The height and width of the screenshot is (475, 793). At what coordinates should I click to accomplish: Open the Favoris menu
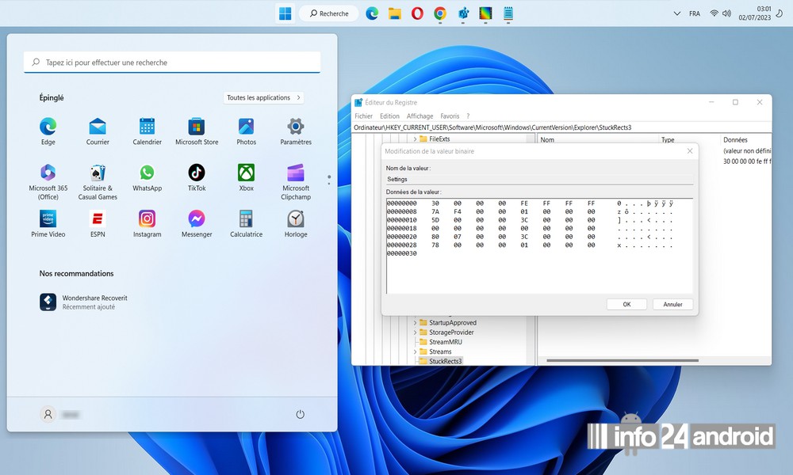coord(450,116)
